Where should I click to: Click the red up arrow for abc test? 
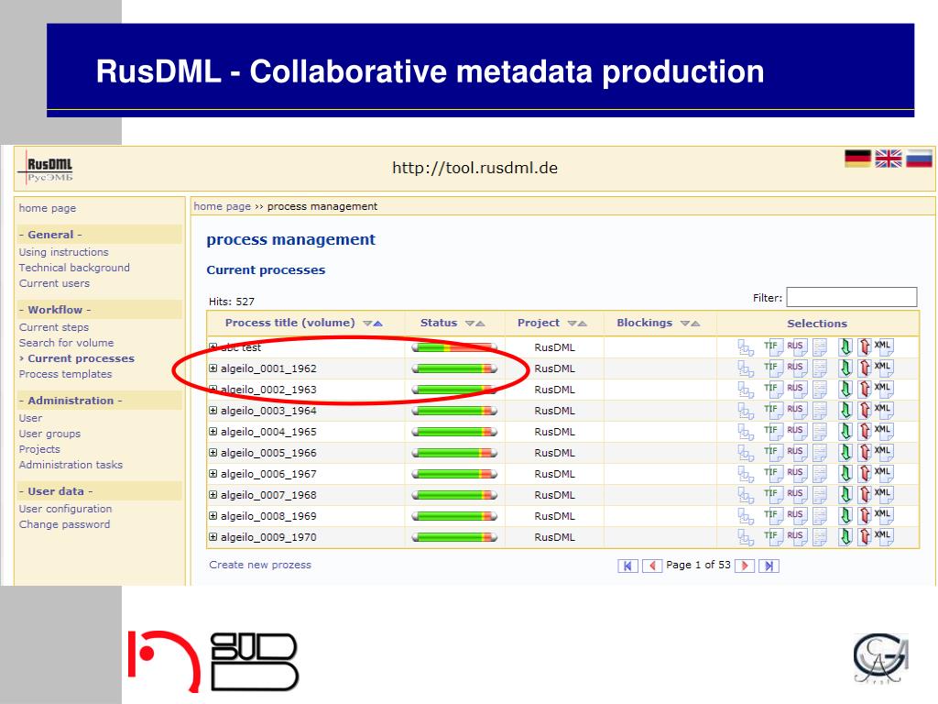(865, 347)
